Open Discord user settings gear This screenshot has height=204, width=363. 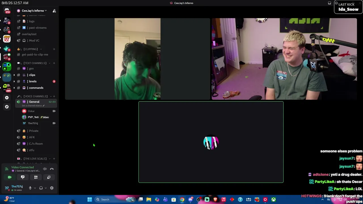coord(52,188)
